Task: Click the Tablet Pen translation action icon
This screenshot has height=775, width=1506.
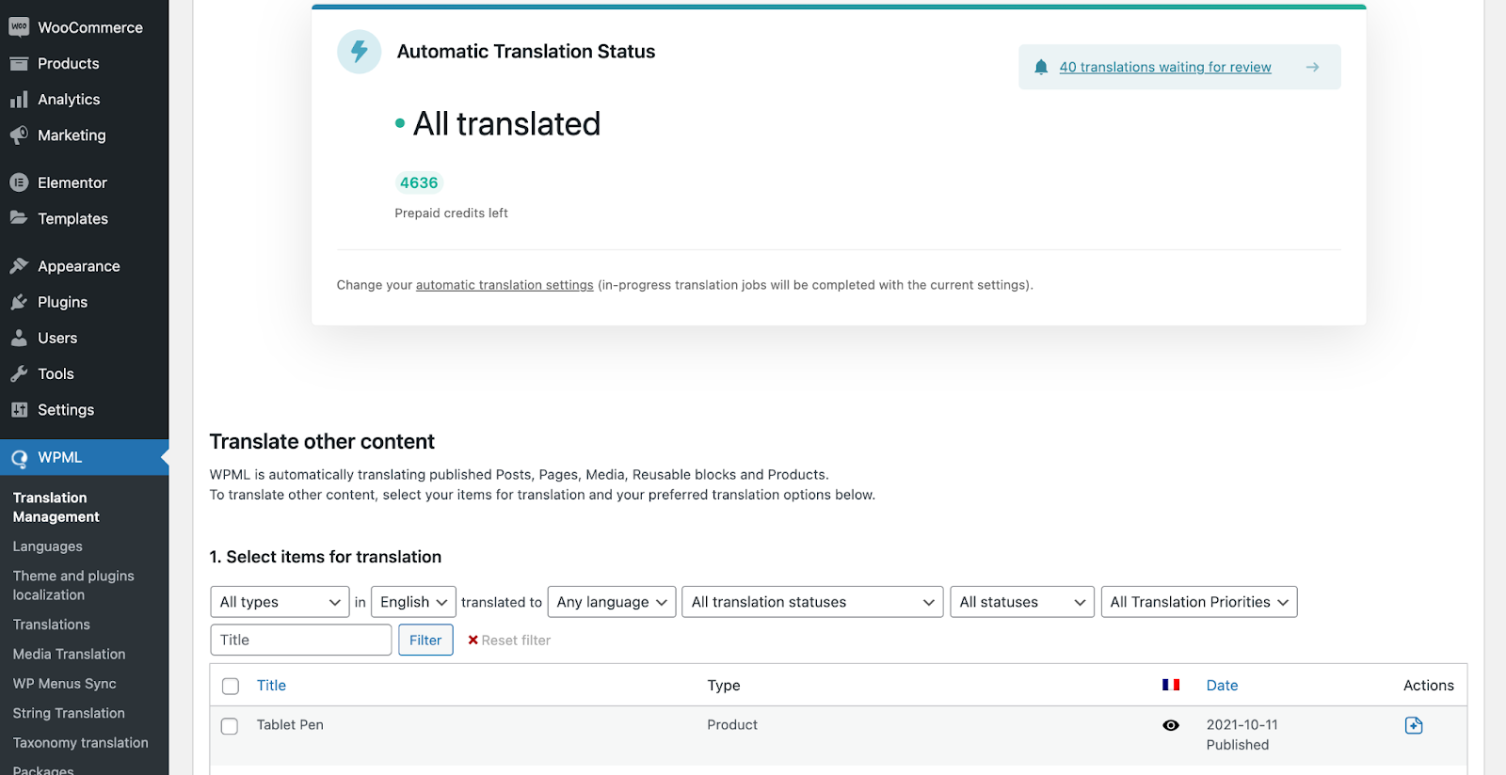Action: pos(1414,725)
